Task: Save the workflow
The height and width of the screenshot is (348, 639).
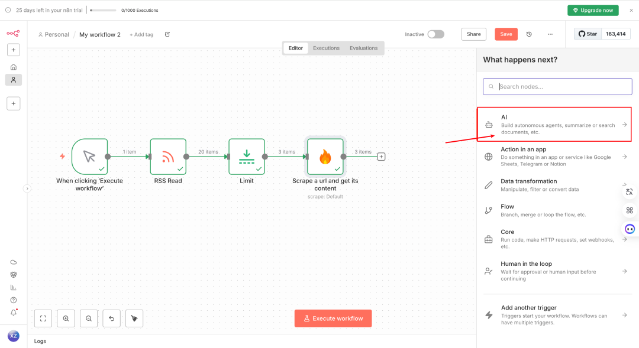Action: [506, 34]
